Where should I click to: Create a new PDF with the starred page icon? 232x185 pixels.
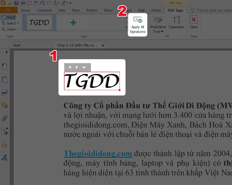[36, 3]
